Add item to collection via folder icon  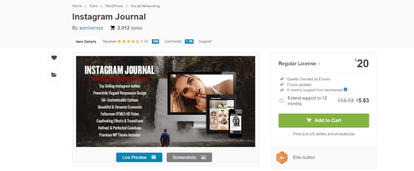point(54,75)
